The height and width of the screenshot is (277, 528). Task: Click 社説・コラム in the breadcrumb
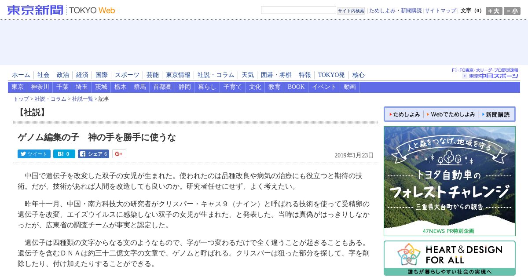pos(51,99)
